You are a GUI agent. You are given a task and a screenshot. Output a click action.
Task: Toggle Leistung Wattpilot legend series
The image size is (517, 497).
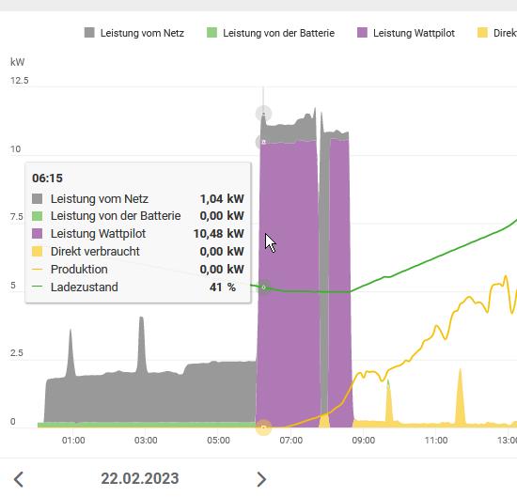click(406, 33)
